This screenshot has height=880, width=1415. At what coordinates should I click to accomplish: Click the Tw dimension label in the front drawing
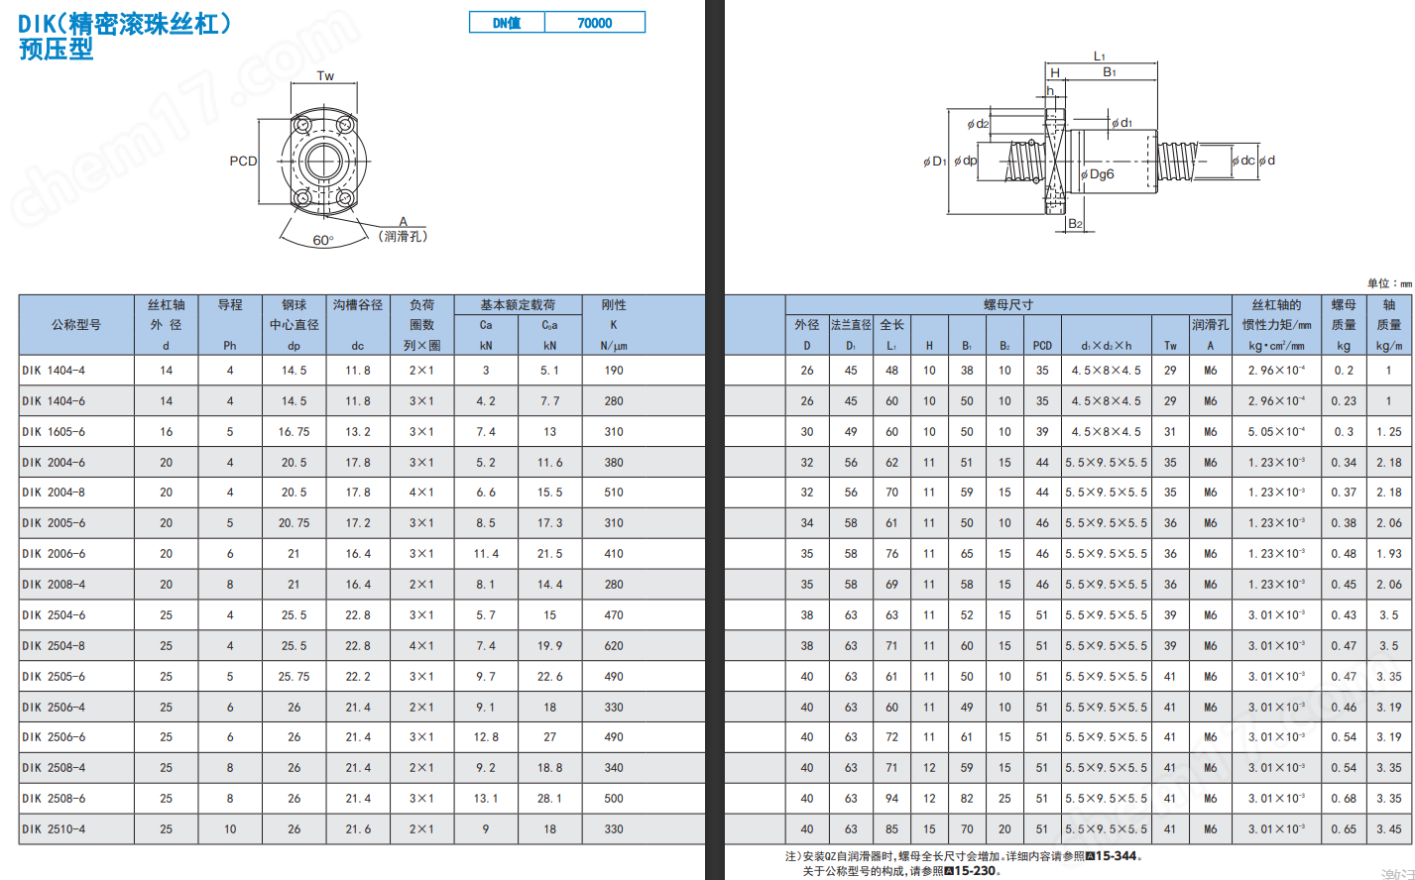click(325, 76)
